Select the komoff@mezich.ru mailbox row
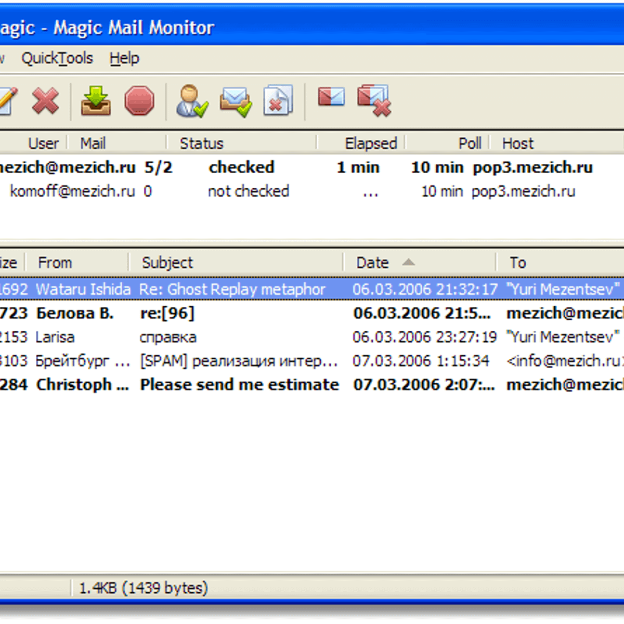The height and width of the screenshot is (624, 624). click(x=72, y=191)
